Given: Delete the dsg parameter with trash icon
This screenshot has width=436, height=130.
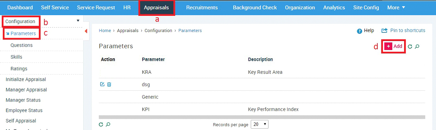Looking at the screenshot, I should point(109,84).
